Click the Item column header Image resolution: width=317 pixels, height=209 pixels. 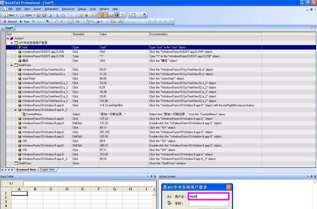point(39,34)
